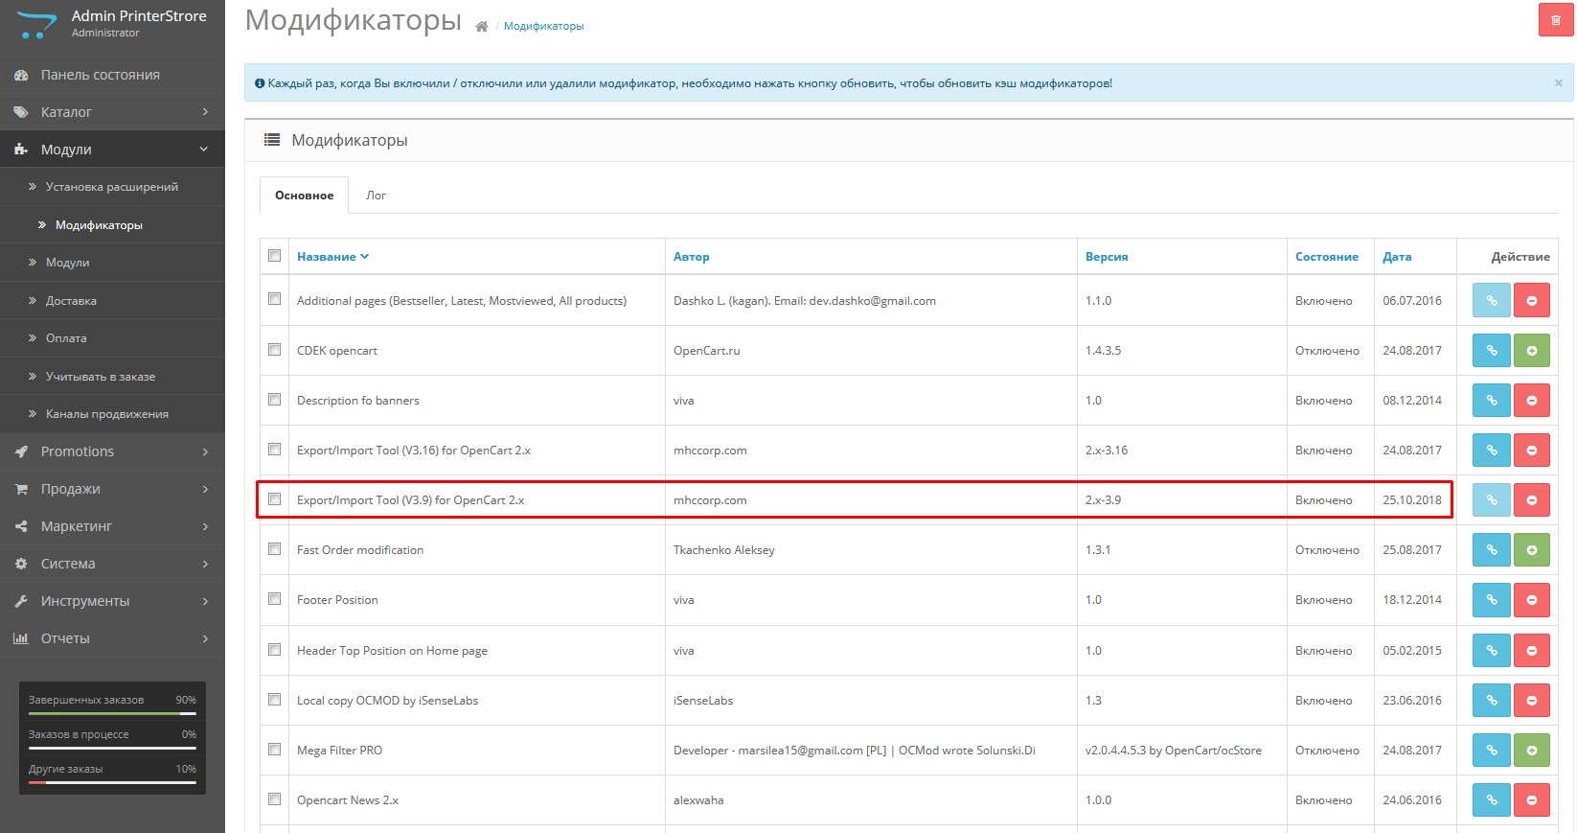
Task: Expand the Инструменты sidebar menu
Action: (112, 601)
